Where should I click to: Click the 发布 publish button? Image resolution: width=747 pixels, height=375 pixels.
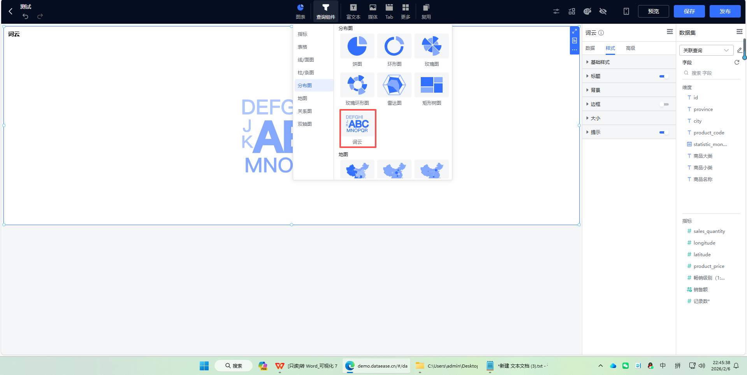tap(725, 11)
